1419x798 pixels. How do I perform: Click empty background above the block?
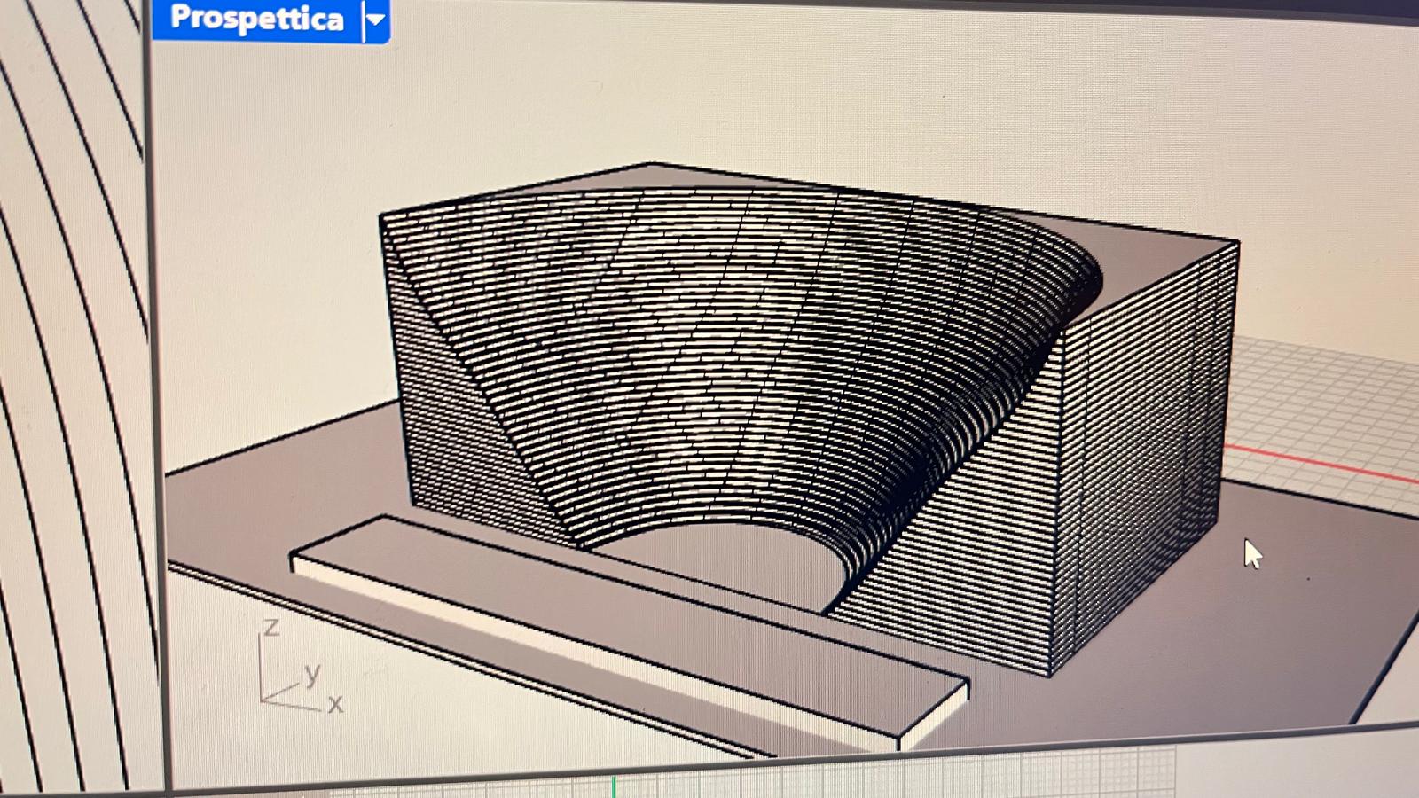point(709,89)
